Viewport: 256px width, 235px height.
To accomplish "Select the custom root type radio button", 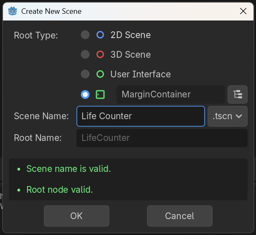I will [x=85, y=95].
